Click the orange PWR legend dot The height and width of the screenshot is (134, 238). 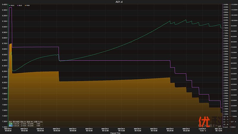[x=25, y=5]
